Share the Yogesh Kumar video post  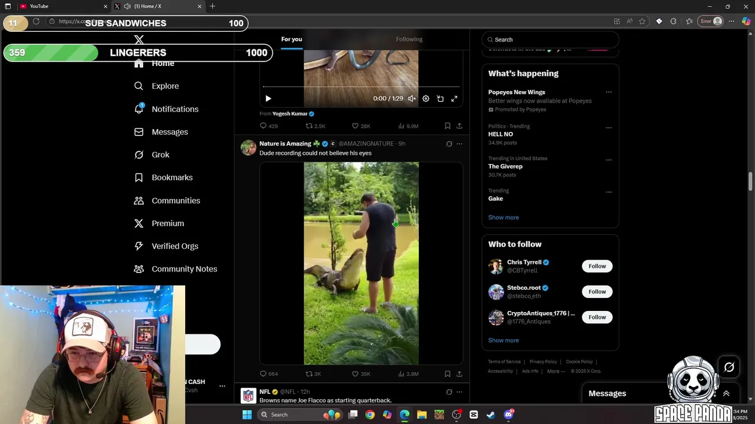(x=459, y=126)
